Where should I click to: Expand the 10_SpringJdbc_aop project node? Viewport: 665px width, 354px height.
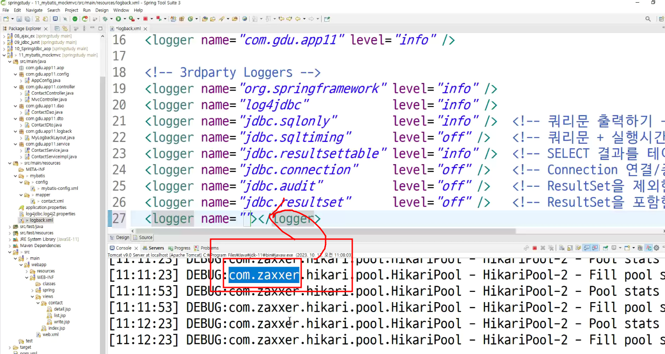click(x=4, y=49)
